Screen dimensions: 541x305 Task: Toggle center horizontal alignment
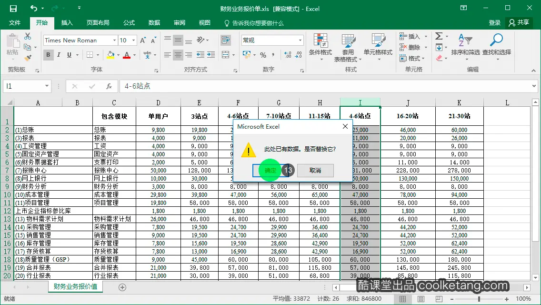(178, 55)
